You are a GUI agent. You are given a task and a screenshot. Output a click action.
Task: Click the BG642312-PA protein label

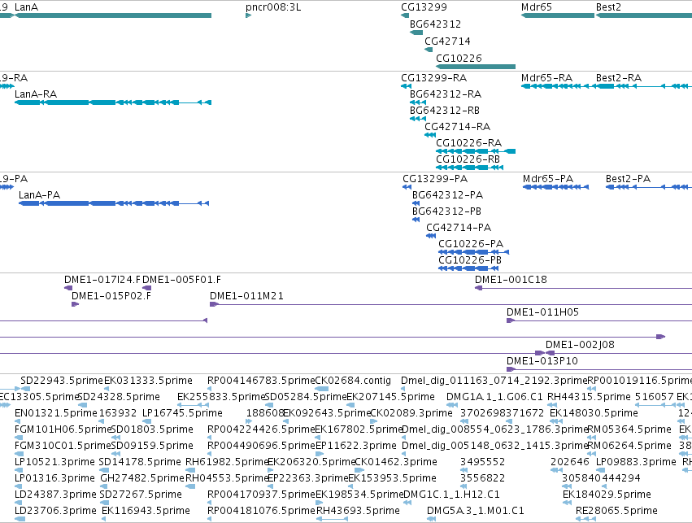pos(447,195)
